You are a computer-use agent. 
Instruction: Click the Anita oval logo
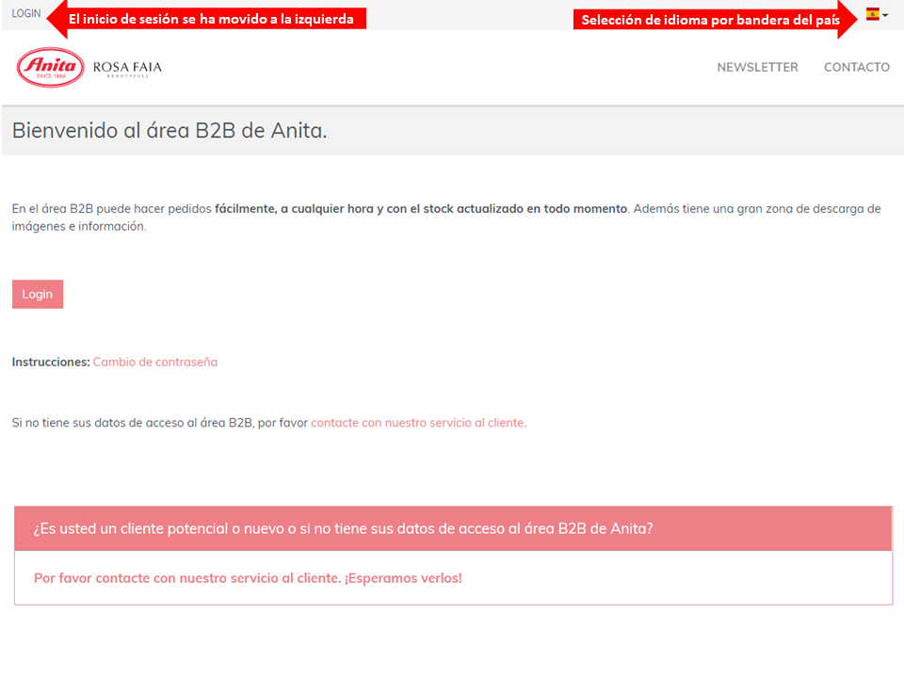pyautogui.click(x=50, y=67)
